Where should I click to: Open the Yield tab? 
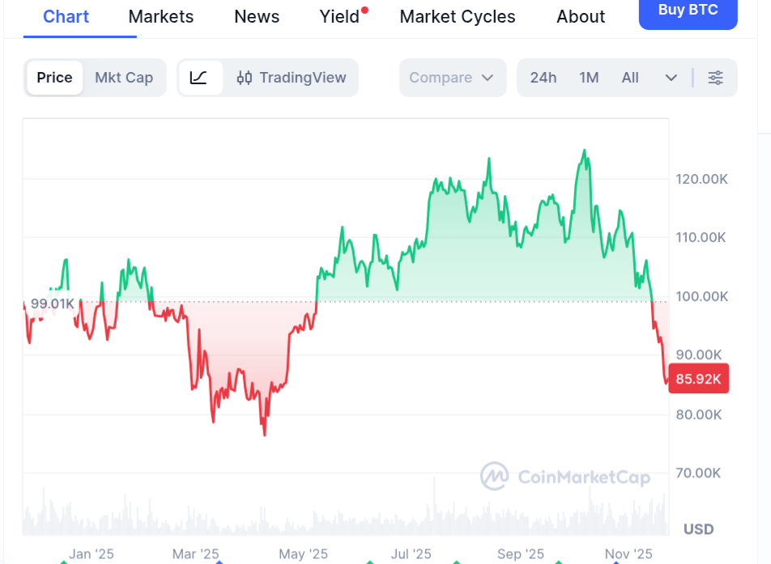pyautogui.click(x=340, y=17)
